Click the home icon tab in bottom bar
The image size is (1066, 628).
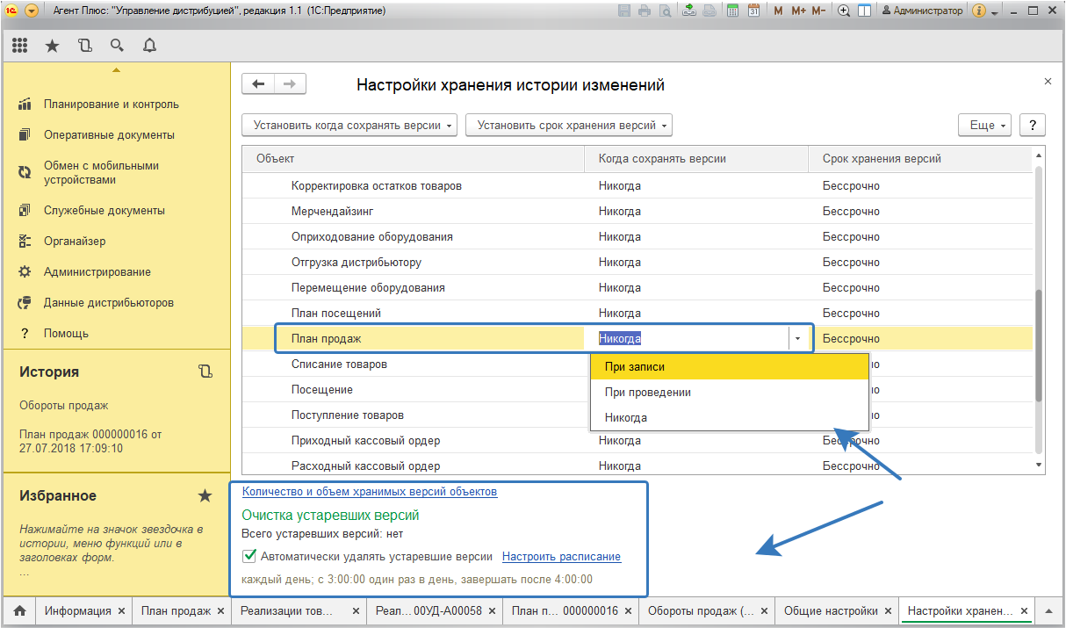[18, 611]
